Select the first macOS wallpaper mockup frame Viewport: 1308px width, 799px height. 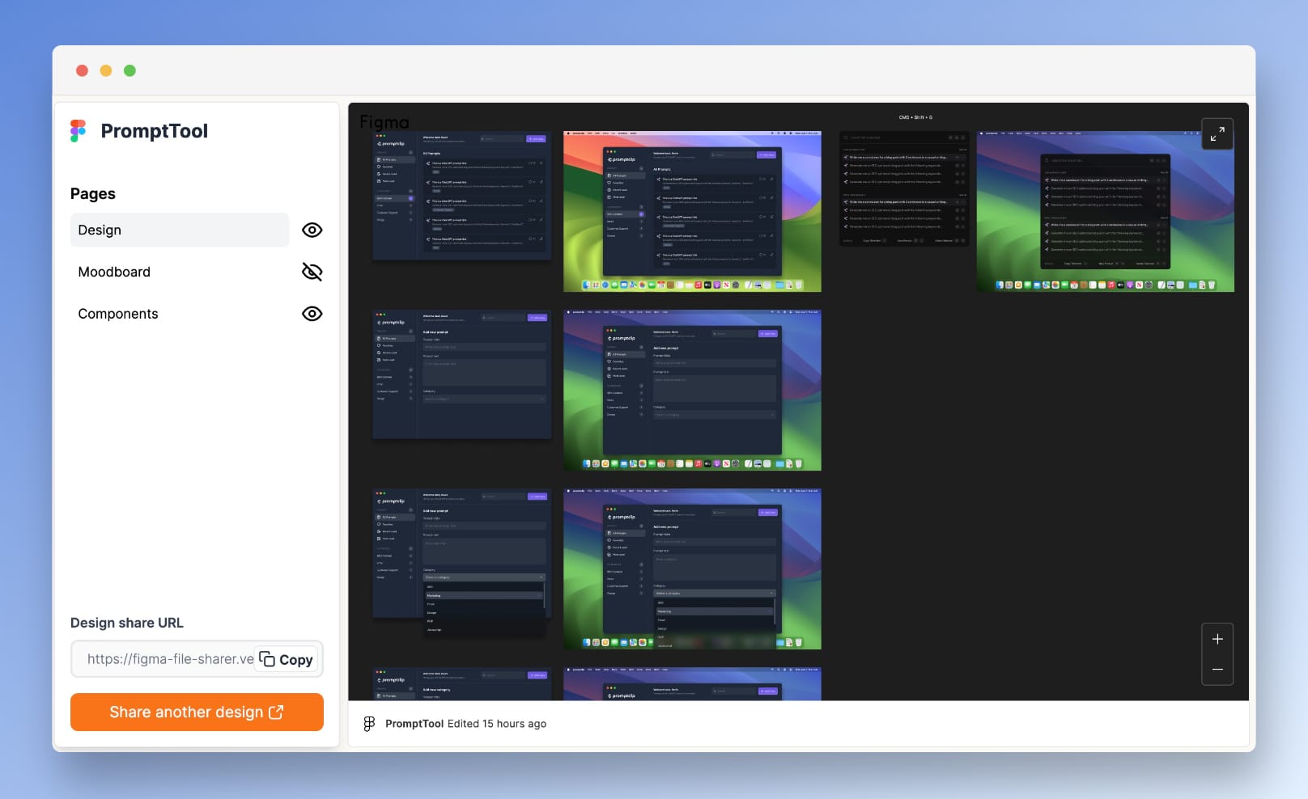coord(692,212)
